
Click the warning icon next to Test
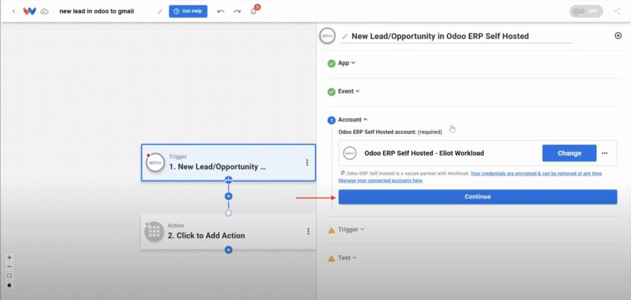pyautogui.click(x=331, y=259)
